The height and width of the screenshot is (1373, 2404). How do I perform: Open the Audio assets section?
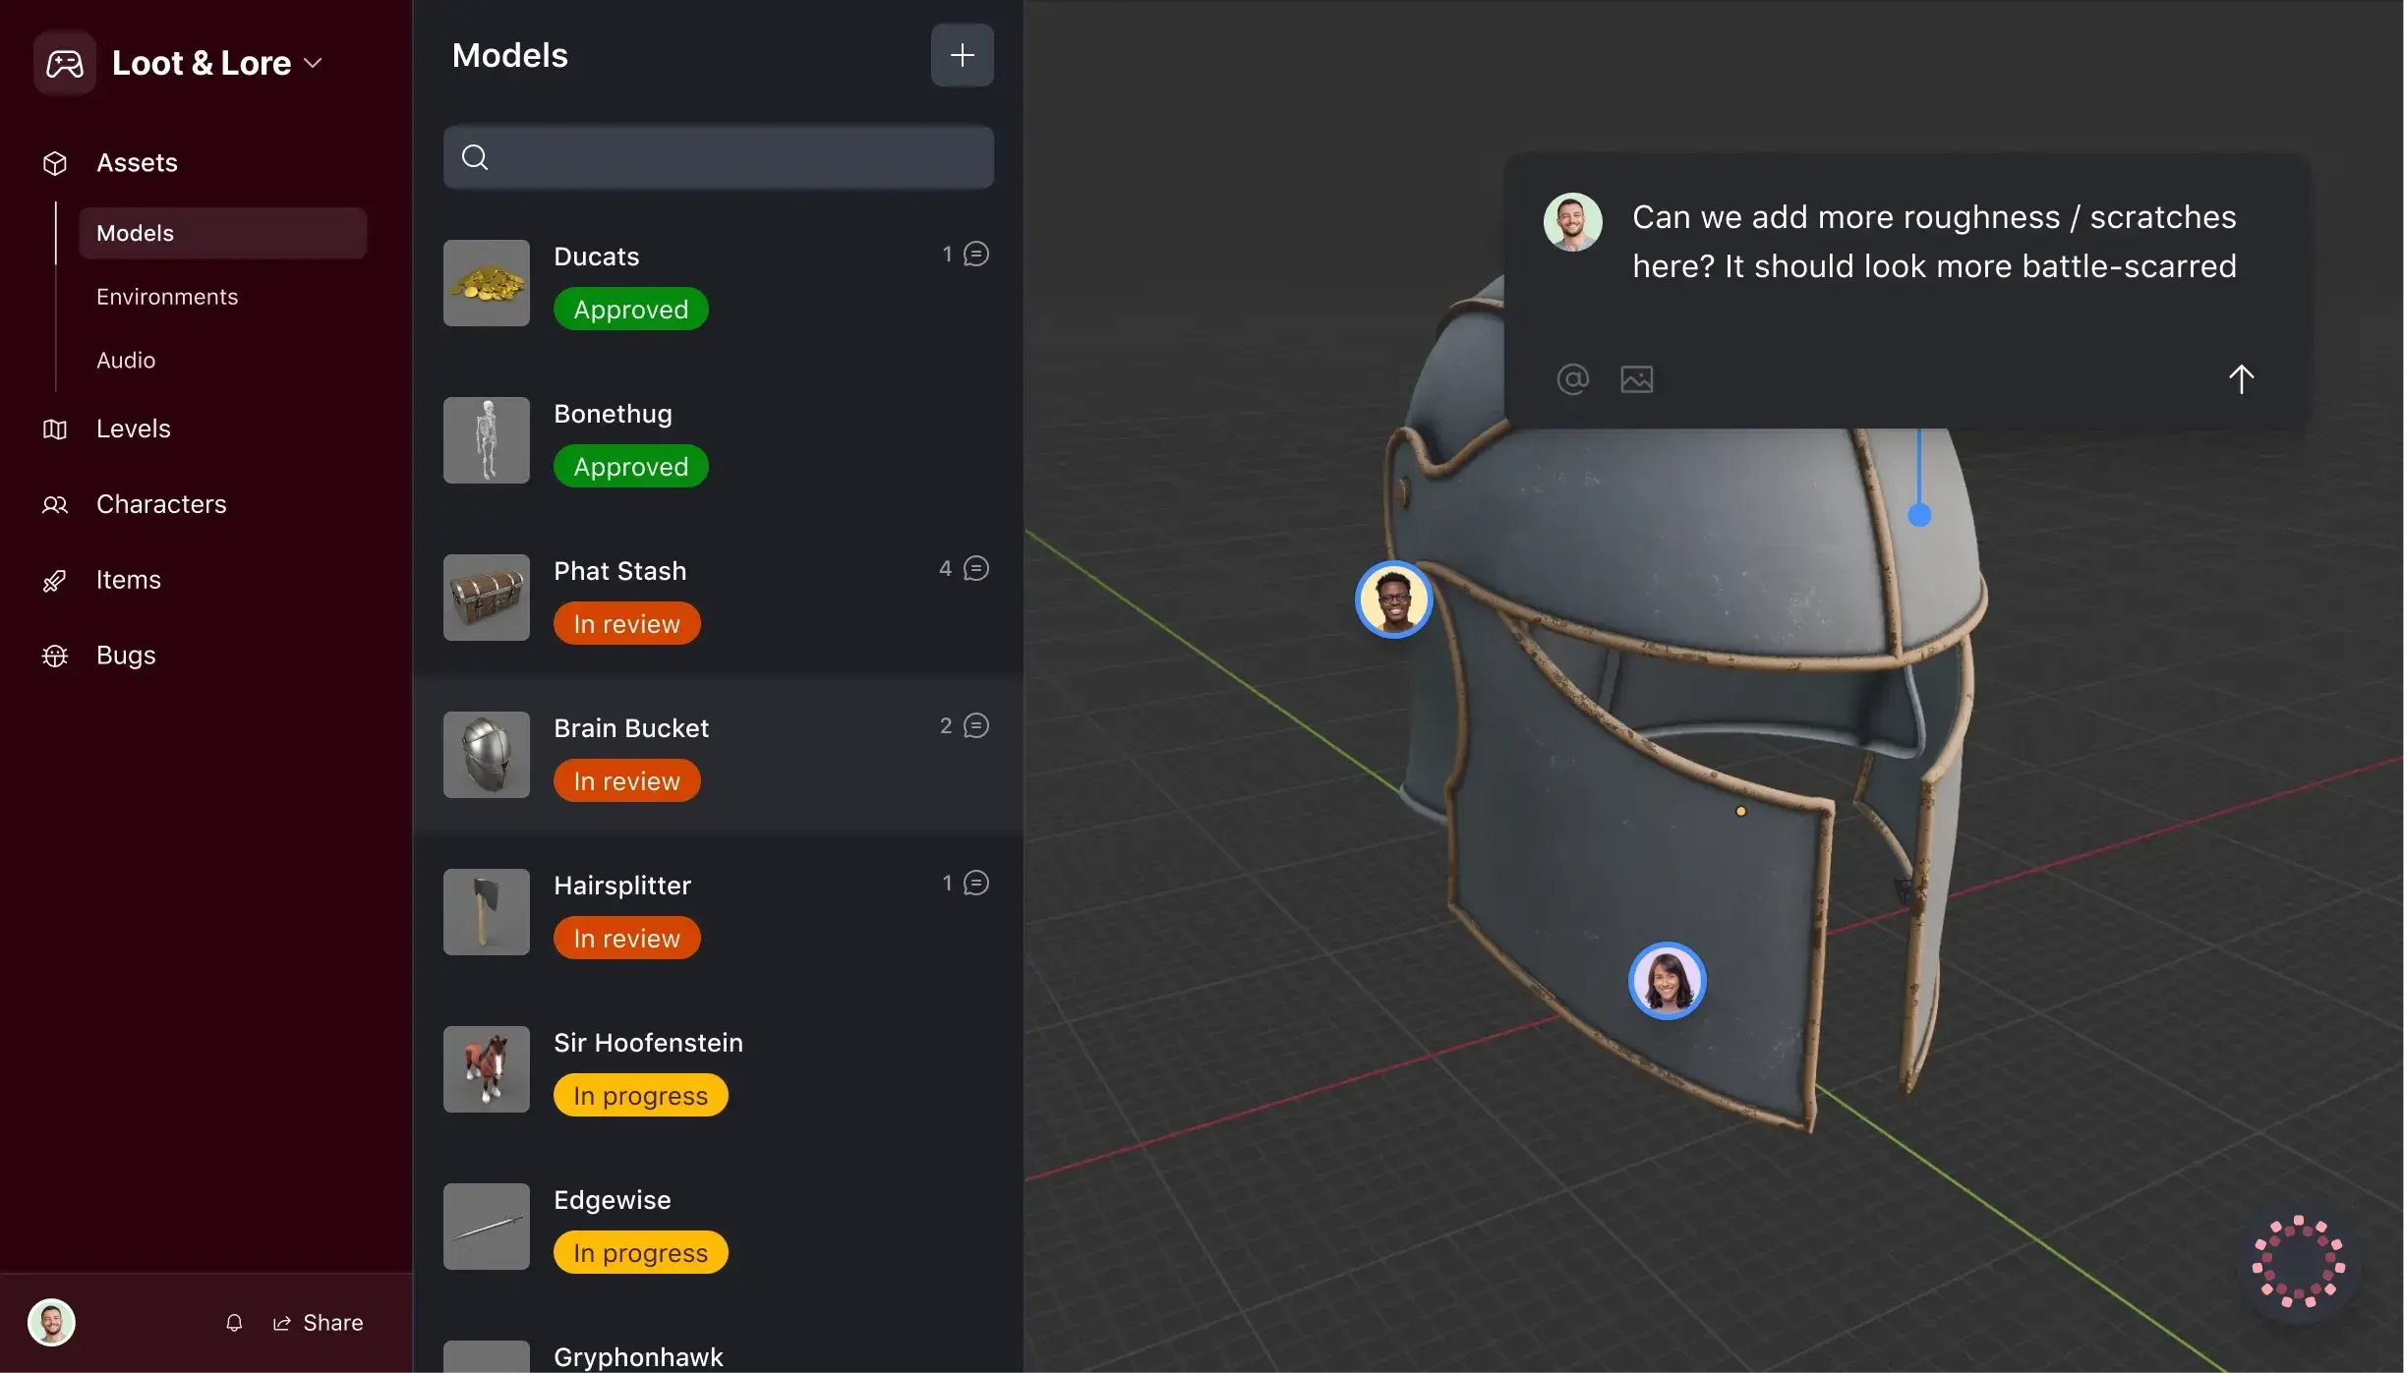click(126, 360)
